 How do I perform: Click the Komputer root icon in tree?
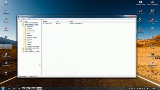click(x=21, y=21)
